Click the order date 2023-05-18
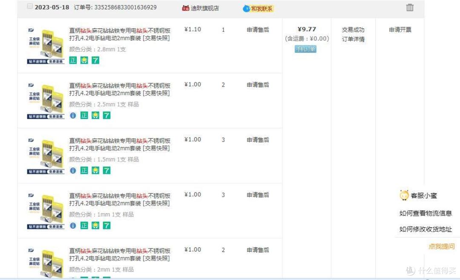 click(x=52, y=7)
